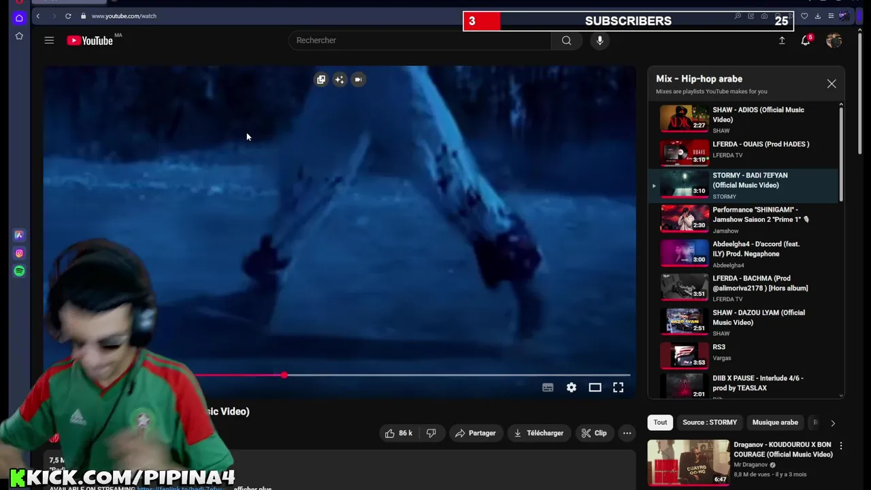The width and height of the screenshot is (871, 490).
Task: Like the video (86 k)
Action: [x=399, y=433]
